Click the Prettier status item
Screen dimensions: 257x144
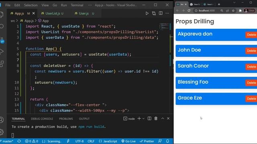coord(147,141)
